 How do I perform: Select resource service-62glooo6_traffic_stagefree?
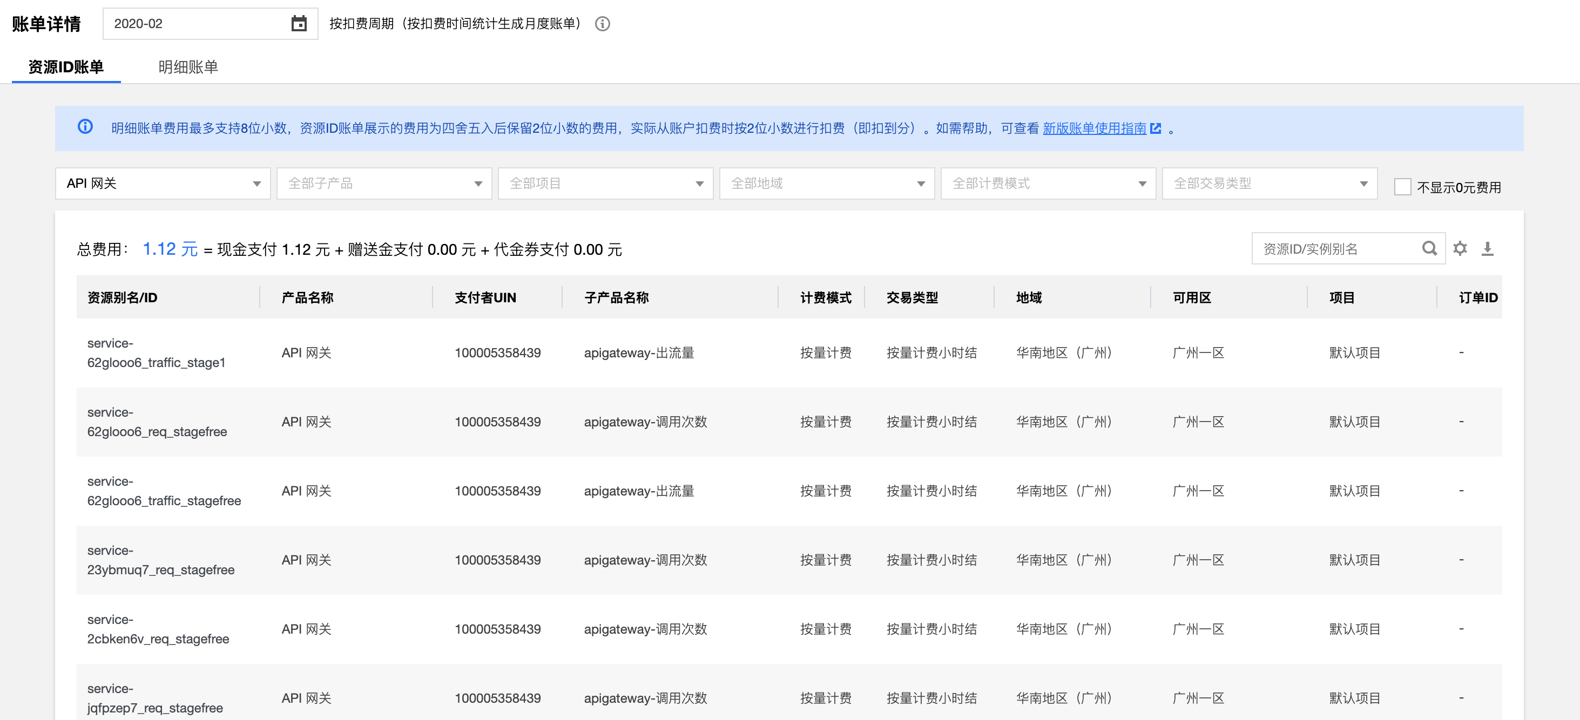tap(164, 491)
